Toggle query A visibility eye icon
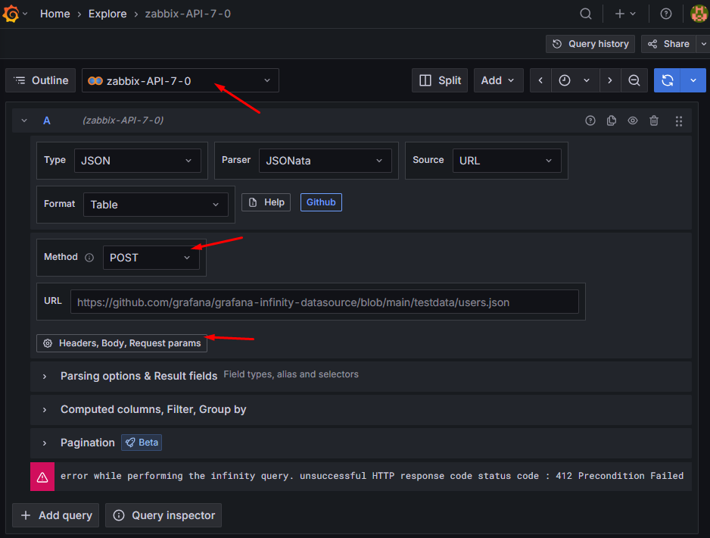Viewport: 710px width, 538px height. [633, 120]
